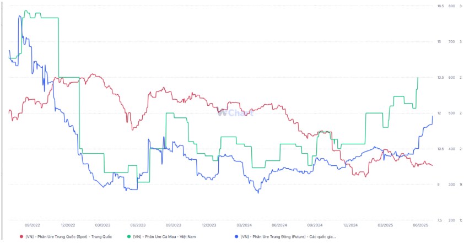The width and height of the screenshot is (464, 243).
Task: Click the 13.5 value on right axis
Action: click(x=440, y=78)
